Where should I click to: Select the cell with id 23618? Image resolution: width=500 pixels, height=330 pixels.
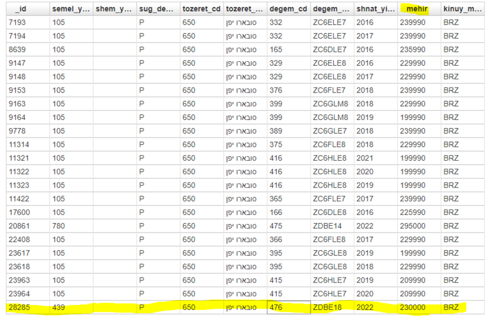point(27,266)
